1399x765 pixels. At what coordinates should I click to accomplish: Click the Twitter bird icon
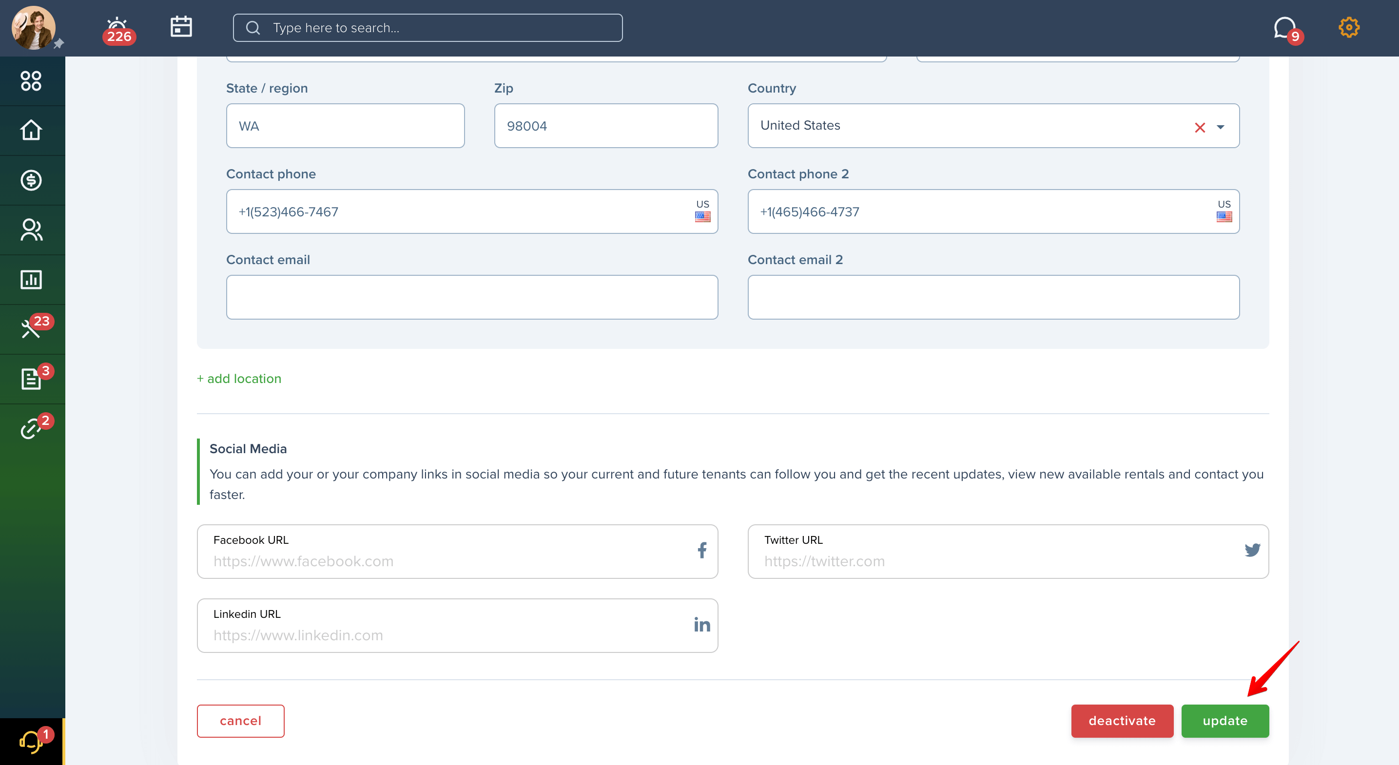[1252, 550]
